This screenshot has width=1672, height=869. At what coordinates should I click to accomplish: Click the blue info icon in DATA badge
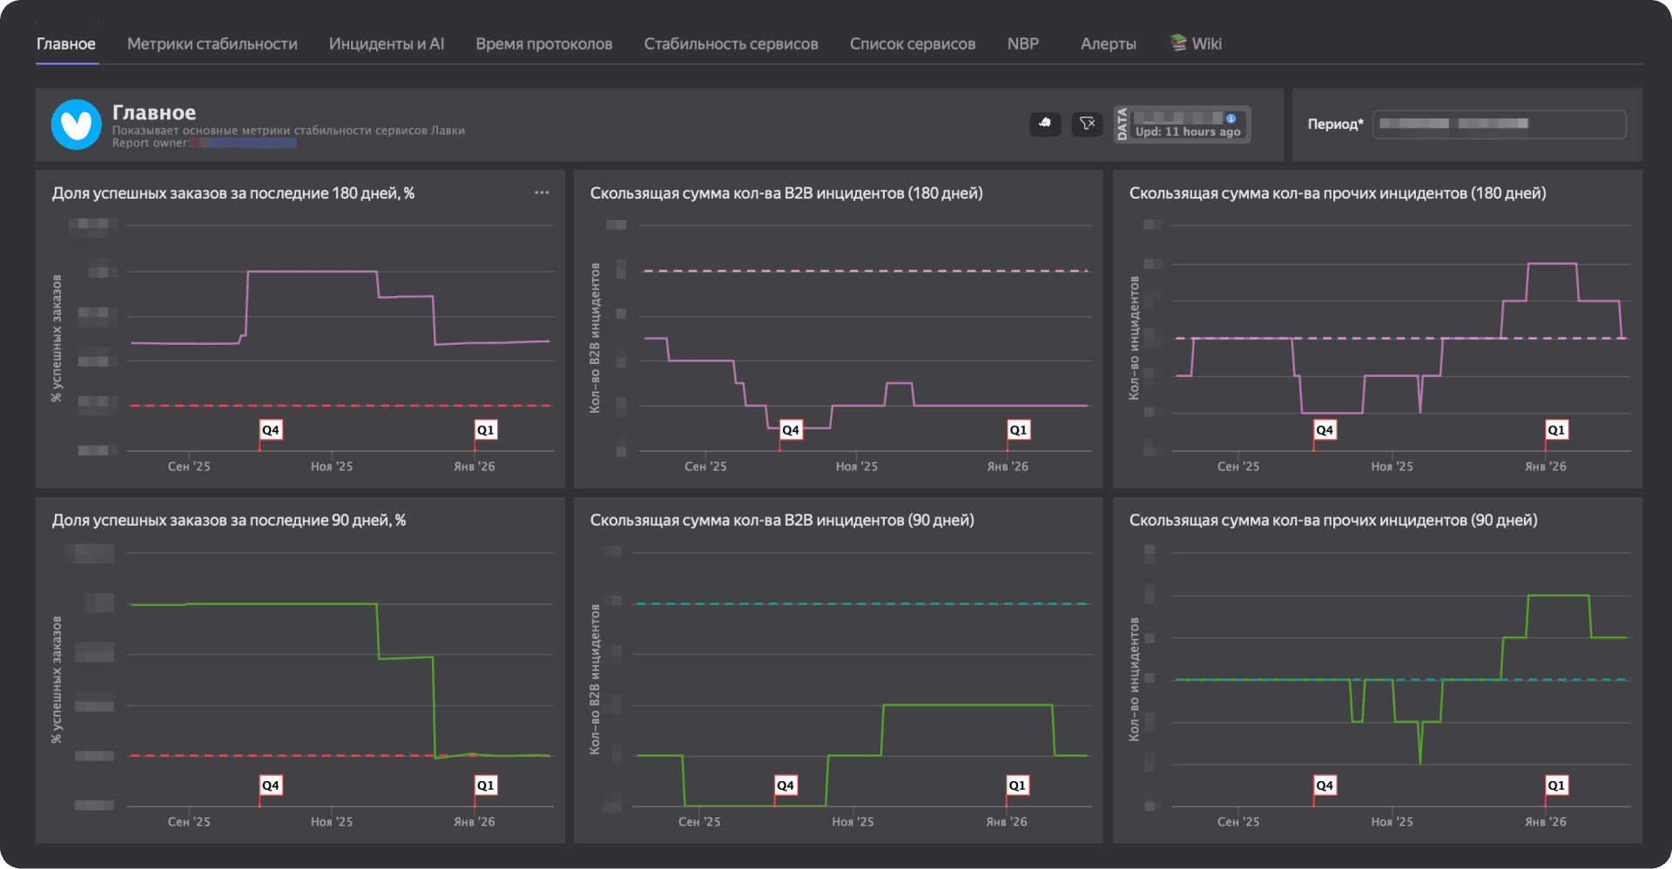point(1230,118)
